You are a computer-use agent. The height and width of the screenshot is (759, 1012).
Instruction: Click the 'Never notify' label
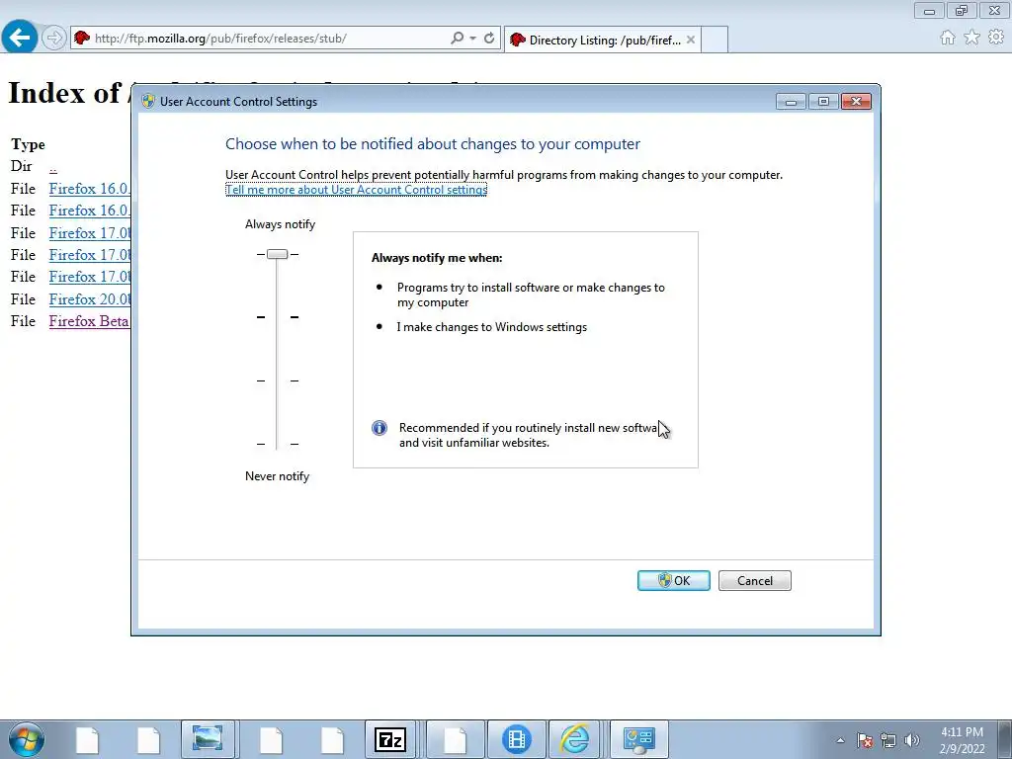tap(277, 476)
